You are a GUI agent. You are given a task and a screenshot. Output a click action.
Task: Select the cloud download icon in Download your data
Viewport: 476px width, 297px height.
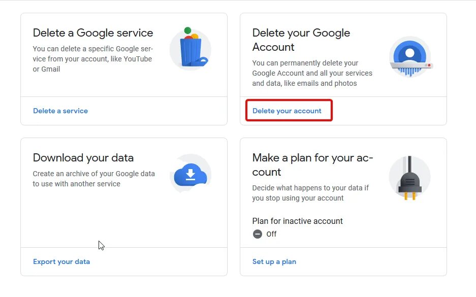(191, 174)
